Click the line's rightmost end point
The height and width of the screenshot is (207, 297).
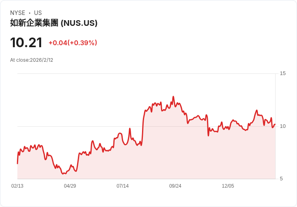coord(275,124)
